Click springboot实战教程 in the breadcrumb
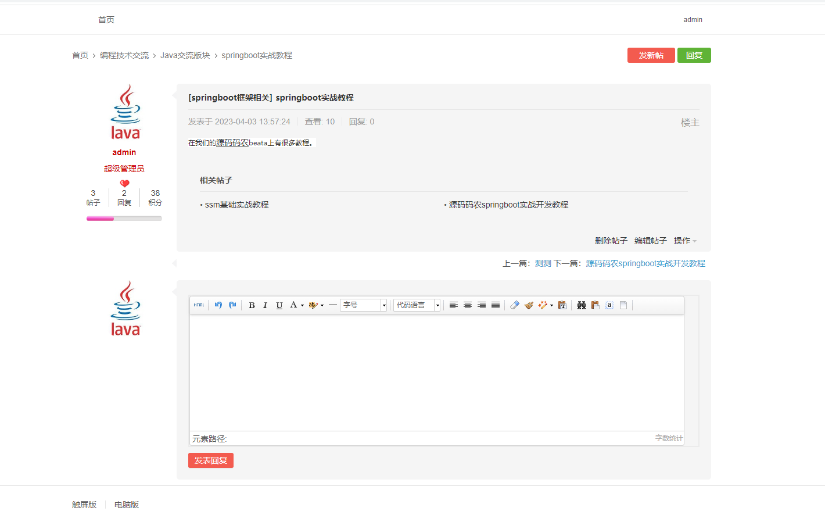 point(257,55)
